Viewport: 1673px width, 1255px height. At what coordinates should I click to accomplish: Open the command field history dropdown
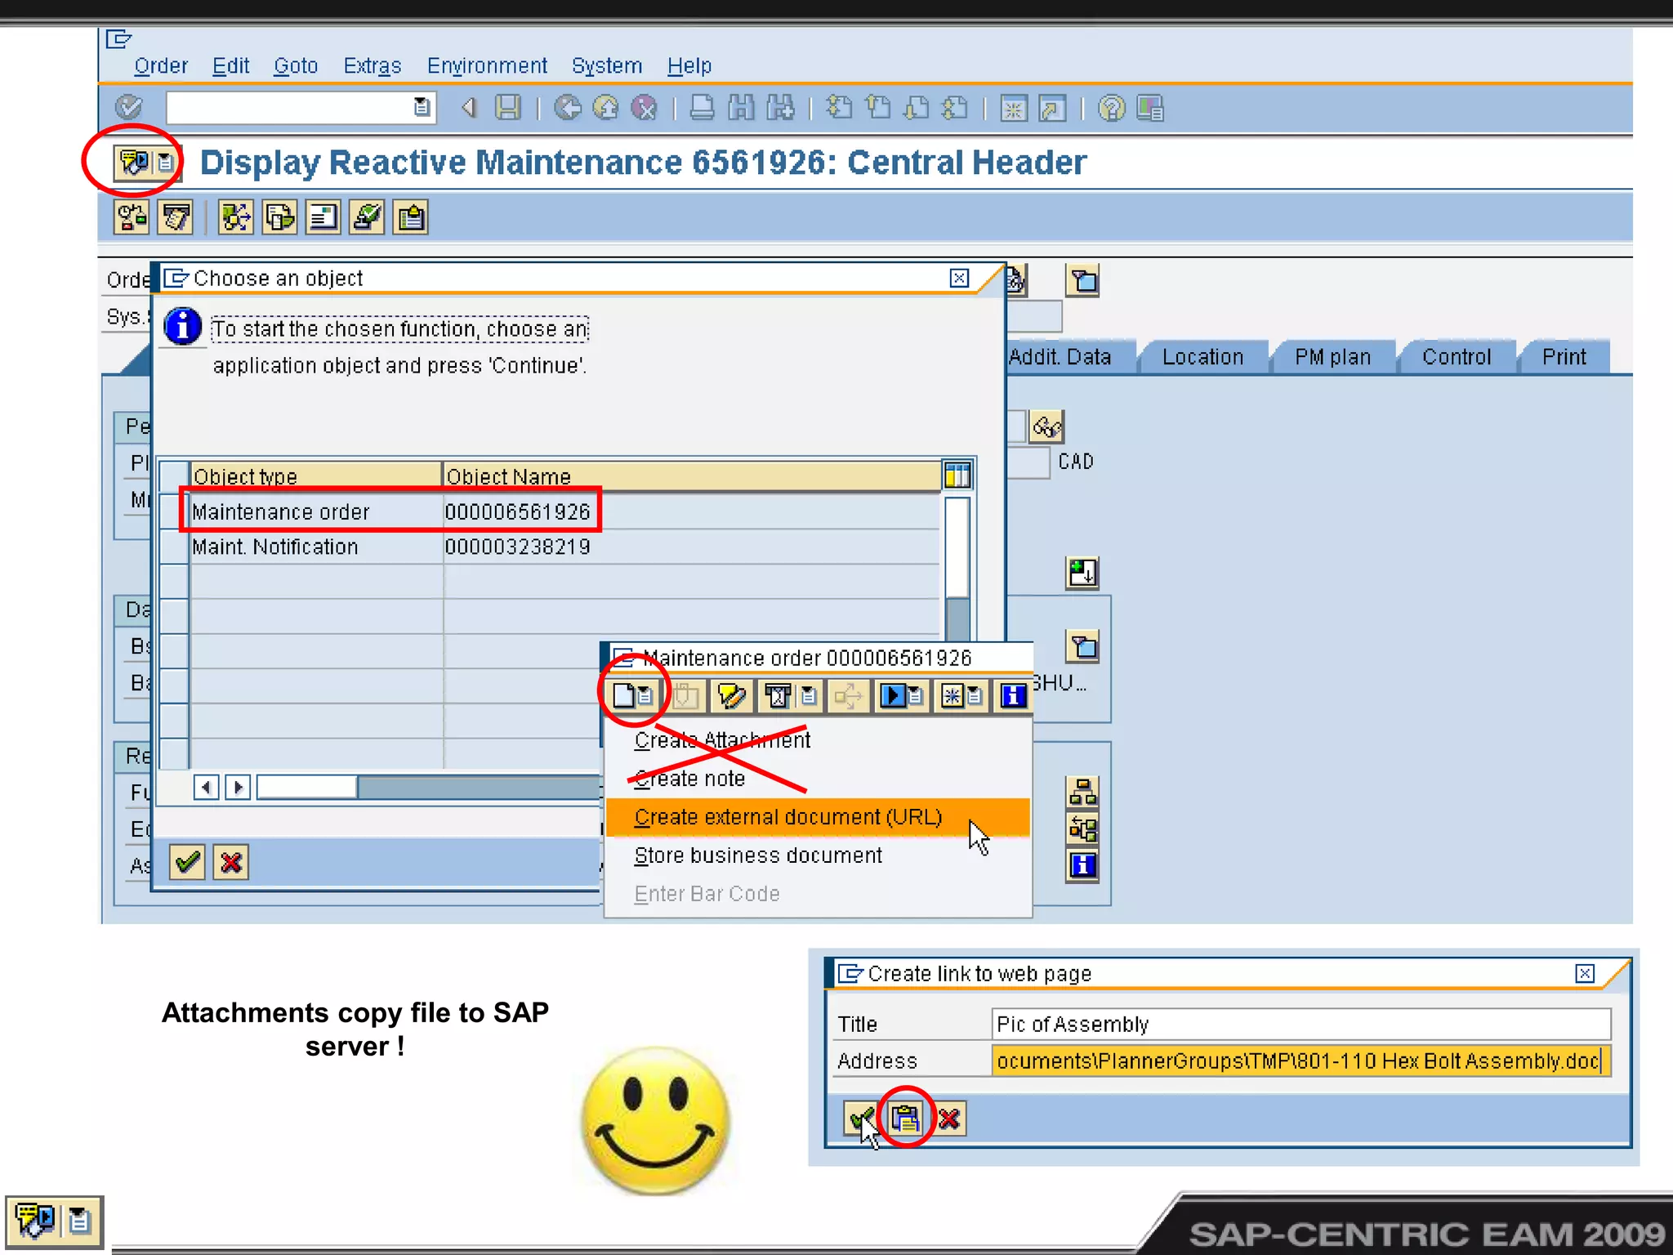click(x=422, y=107)
